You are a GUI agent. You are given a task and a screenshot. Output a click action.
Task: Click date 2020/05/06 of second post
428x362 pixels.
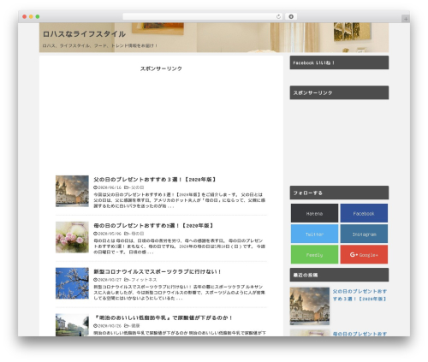click(x=110, y=234)
